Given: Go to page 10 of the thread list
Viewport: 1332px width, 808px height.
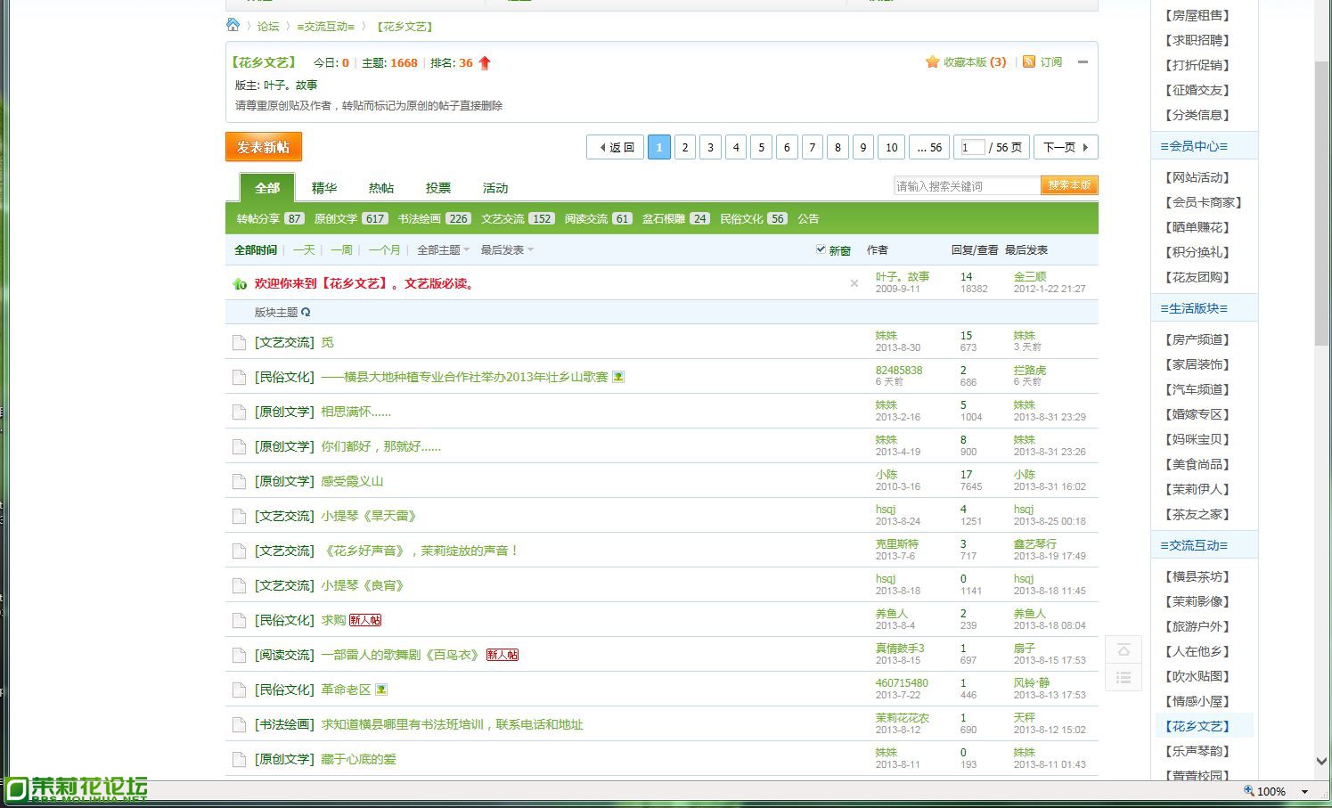Looking at the screenshot, I should [x=891, y=148].
